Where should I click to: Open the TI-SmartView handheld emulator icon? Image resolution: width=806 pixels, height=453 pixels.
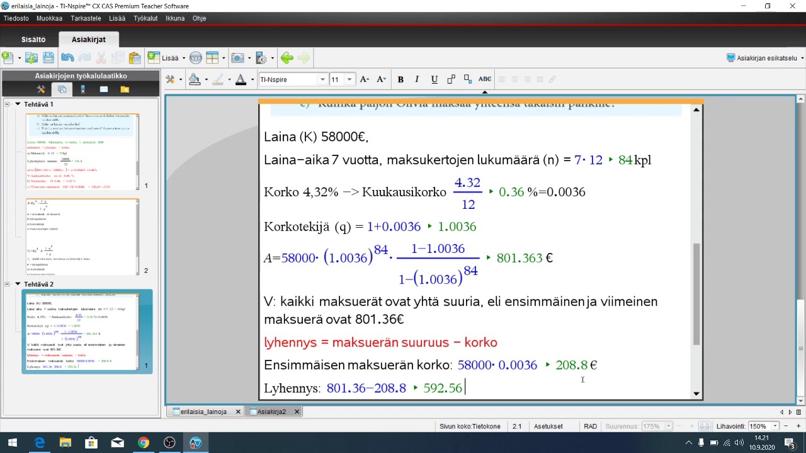point(82,89)
